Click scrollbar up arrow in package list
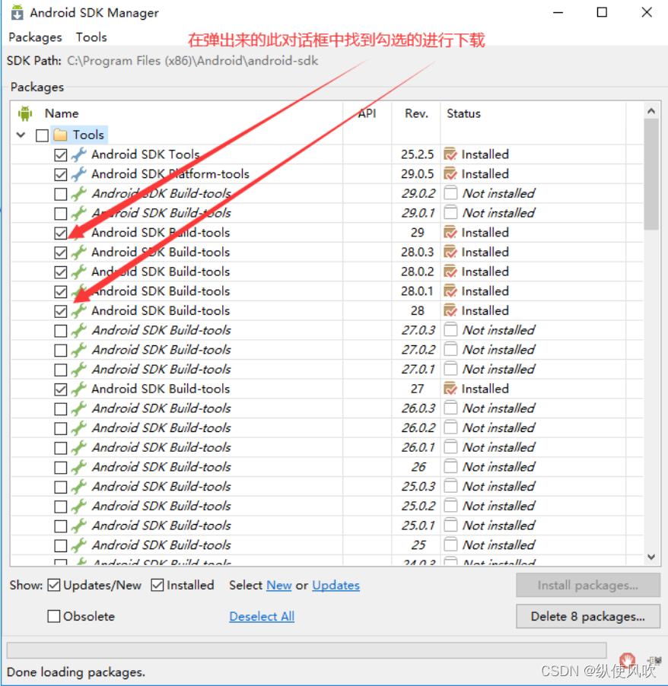This screenshot has height=686, width=668. tap(651, 111)
